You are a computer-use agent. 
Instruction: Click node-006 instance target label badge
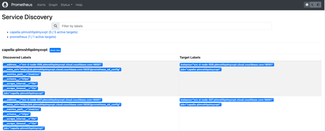click(227, 65)
